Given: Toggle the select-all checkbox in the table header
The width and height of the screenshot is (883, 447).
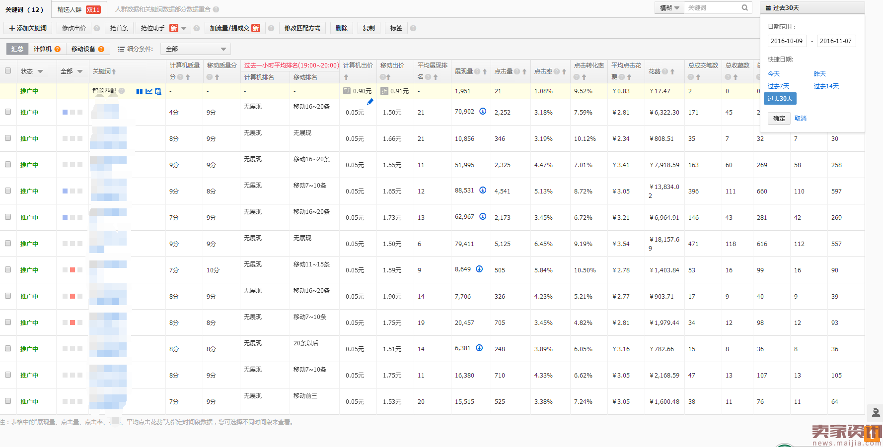Looking at the screenshot, I should click(8, 70).
